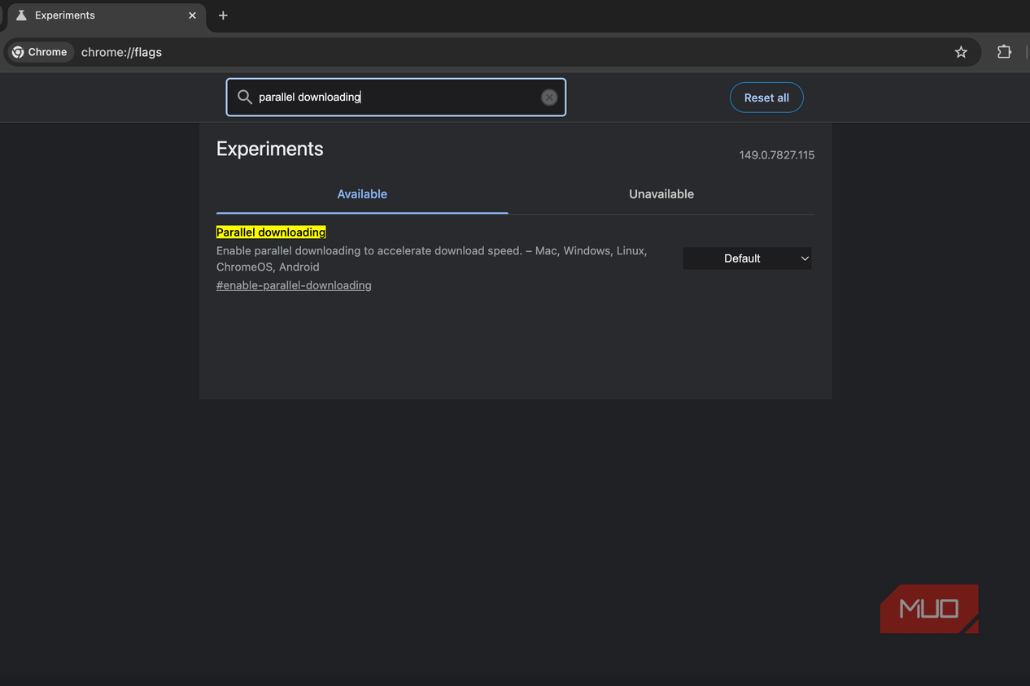
Task: Open the #enable-parallel-downloading link
Action: 294,285
